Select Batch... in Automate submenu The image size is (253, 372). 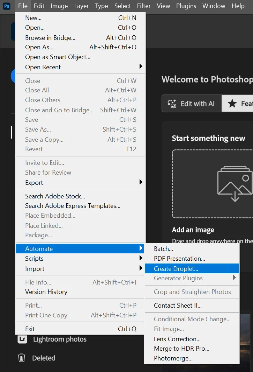(x=192, y=248)
